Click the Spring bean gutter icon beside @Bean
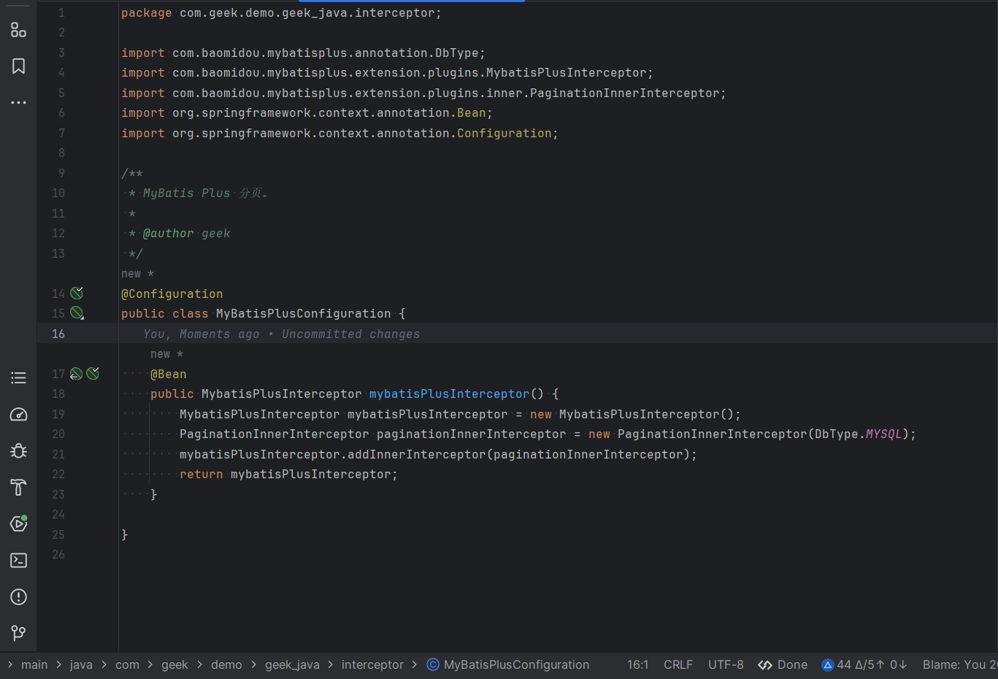 pyautogui.click(x=76, y=373)
